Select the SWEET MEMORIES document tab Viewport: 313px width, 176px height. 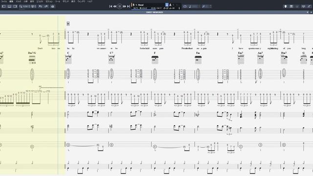(x=155, y=12)
